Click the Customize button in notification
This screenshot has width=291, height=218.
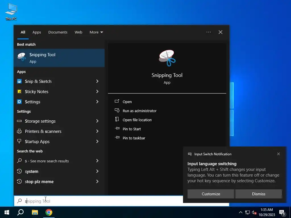211,194
